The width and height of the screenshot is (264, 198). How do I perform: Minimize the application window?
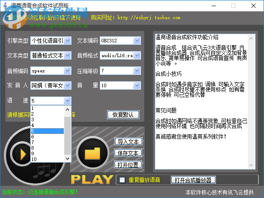point(214,6)
